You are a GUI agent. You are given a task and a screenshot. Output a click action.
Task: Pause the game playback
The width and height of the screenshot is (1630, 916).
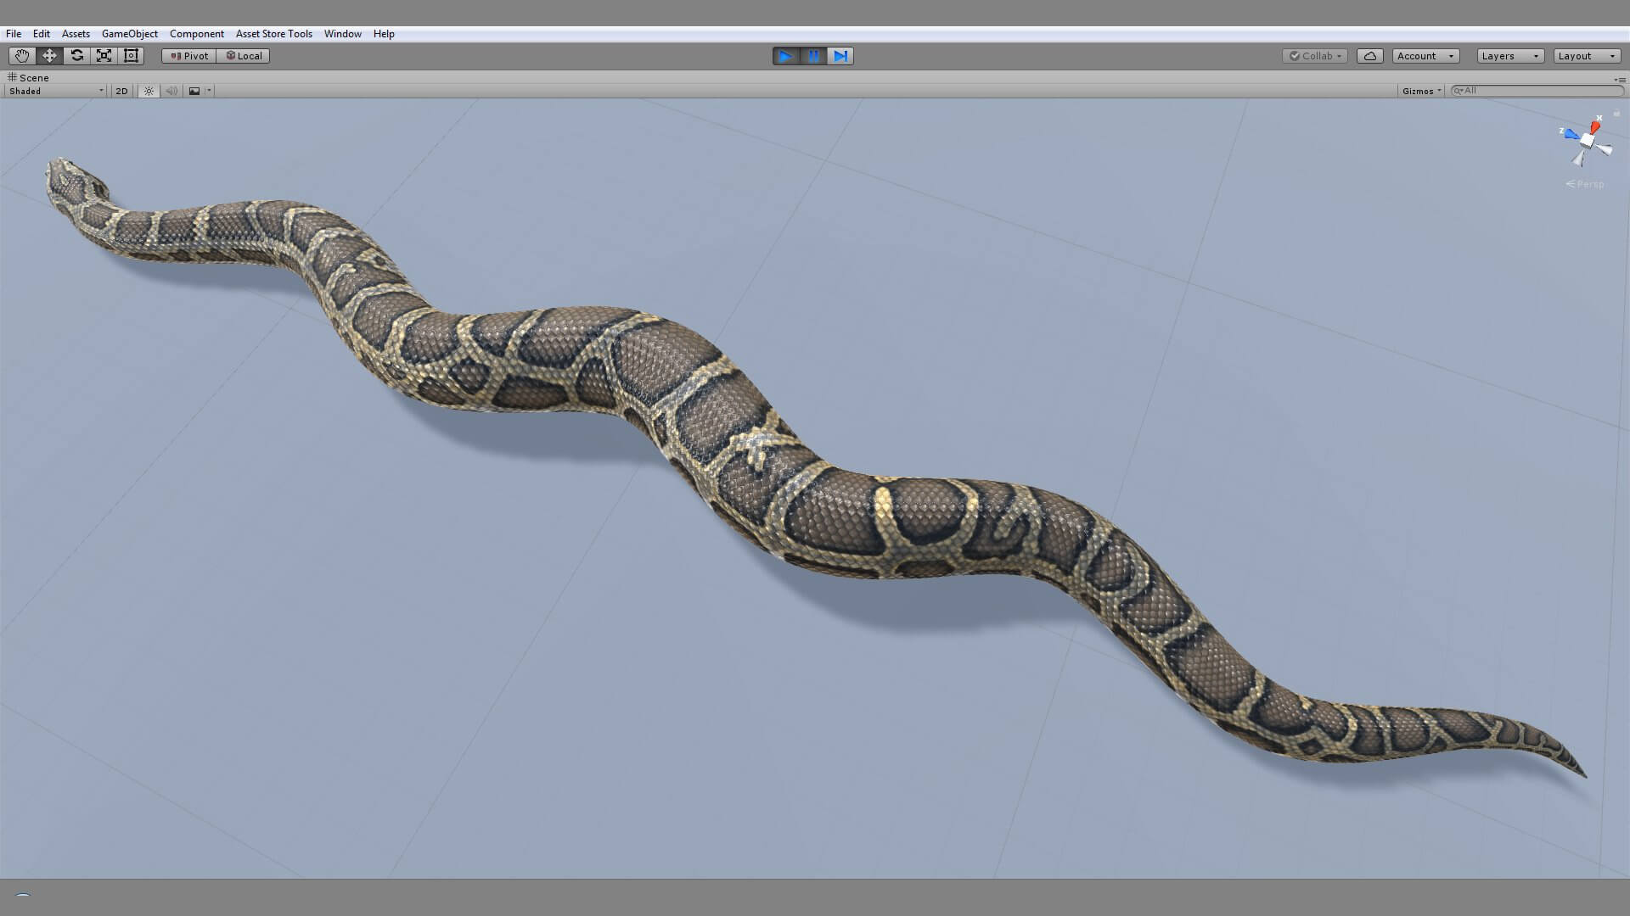(x=813, y=56)
